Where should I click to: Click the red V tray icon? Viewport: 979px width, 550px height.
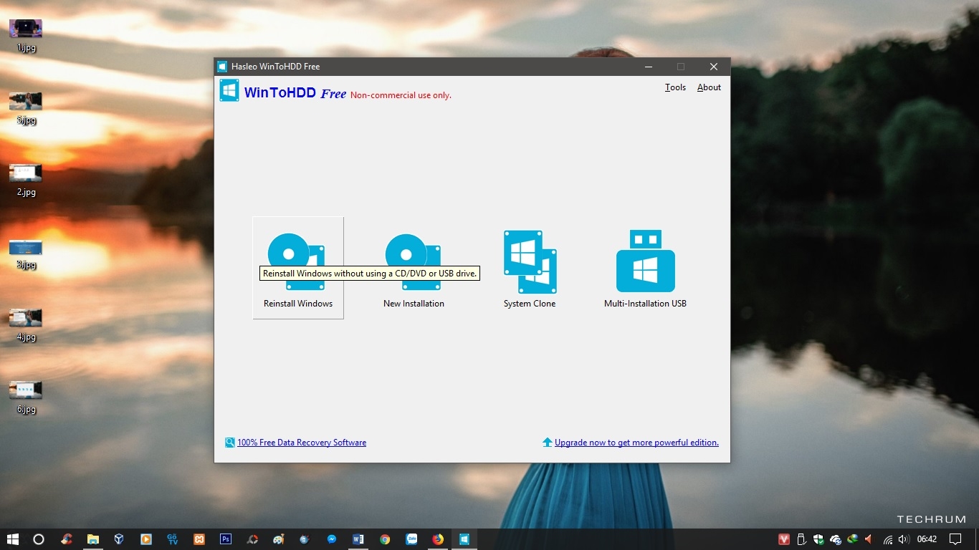coord(784,539)
